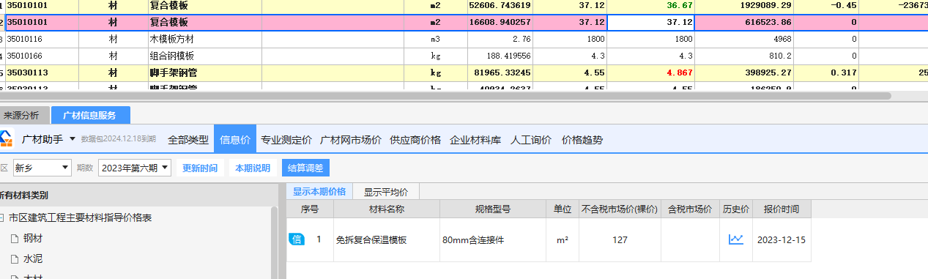Click the 单位 column header
Screen dimensions: 928x279
coord(563,209)
